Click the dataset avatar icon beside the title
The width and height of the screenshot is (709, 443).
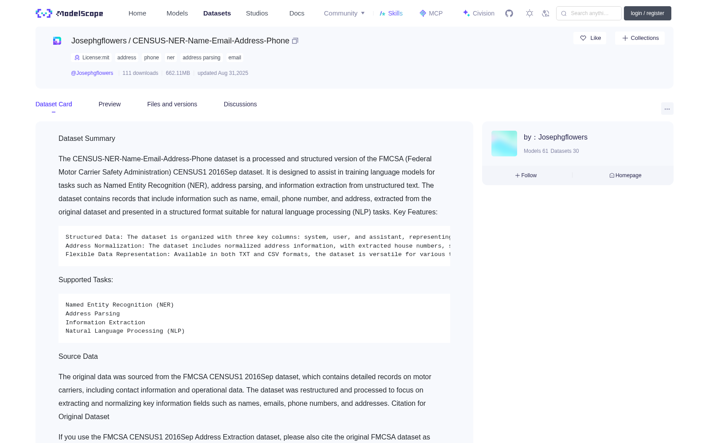pos(57,41)
